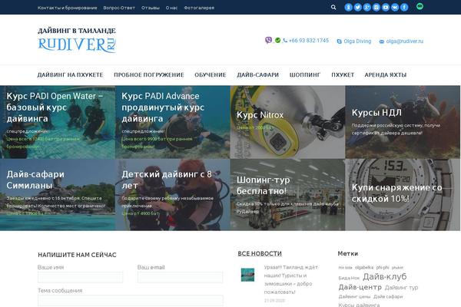Click the RuDiver.ru logo

click(77, 40)
